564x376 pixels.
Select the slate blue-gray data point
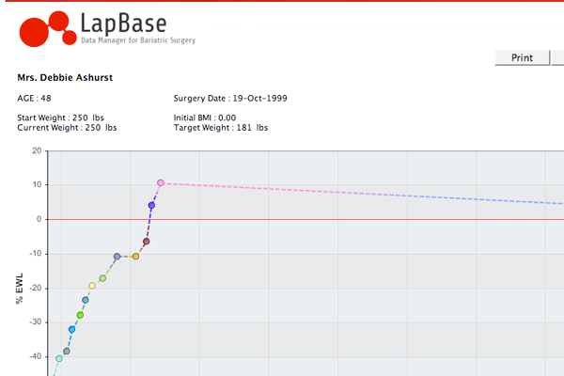click(117, 257)
